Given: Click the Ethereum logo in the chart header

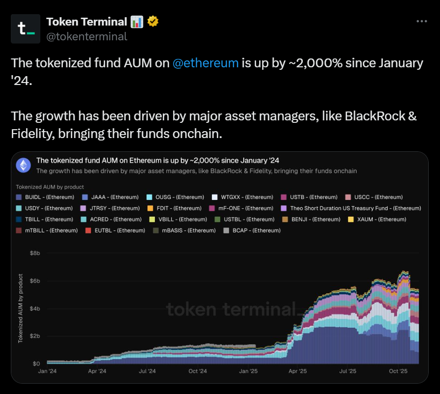Looking at the screenshot, I should 23,165.
